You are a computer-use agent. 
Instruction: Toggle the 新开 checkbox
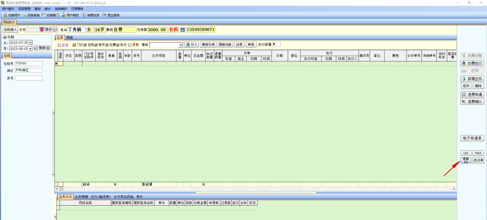tap(96, 45)
